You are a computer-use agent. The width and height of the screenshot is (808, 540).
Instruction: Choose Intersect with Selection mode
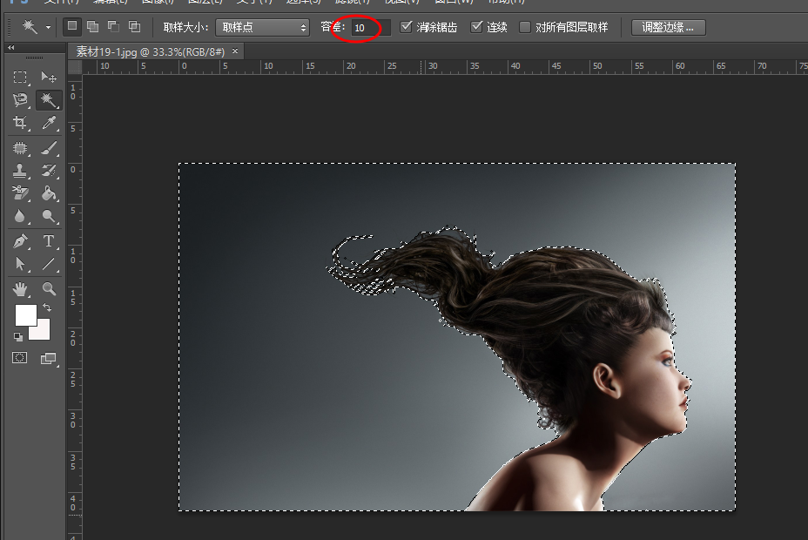click(134, 26)
